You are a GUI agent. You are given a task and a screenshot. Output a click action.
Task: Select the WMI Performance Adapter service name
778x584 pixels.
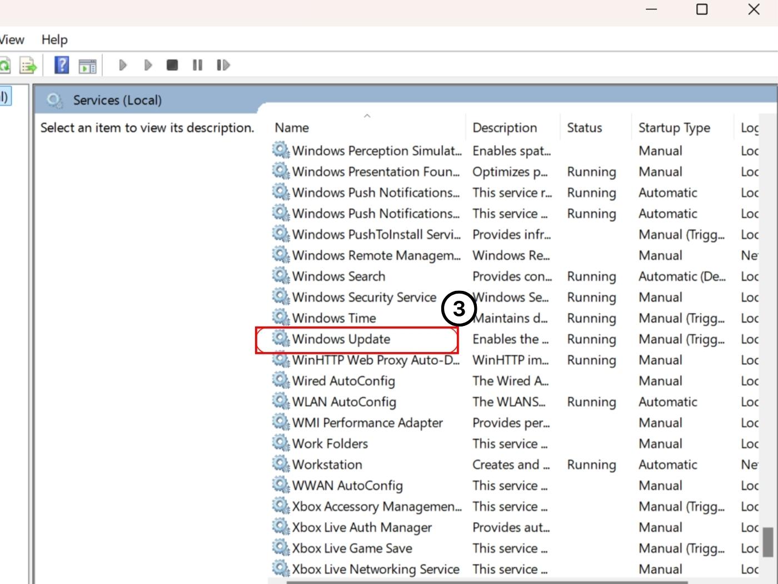(x=367, y=423)
